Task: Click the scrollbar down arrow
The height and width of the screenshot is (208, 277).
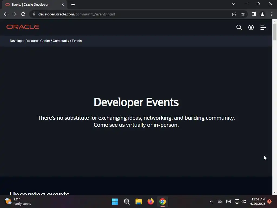Action: (275, 193)
